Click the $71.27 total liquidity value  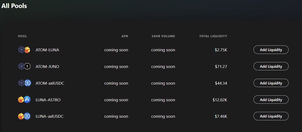coord(221,67)
